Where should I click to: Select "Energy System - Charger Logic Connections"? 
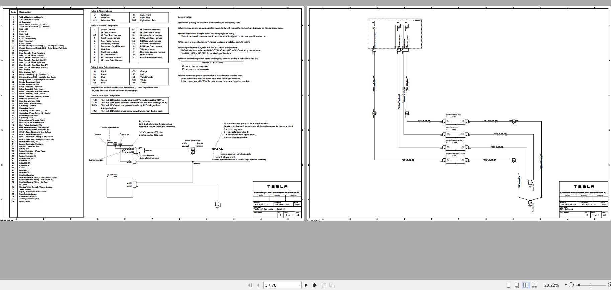coord(36,80)
